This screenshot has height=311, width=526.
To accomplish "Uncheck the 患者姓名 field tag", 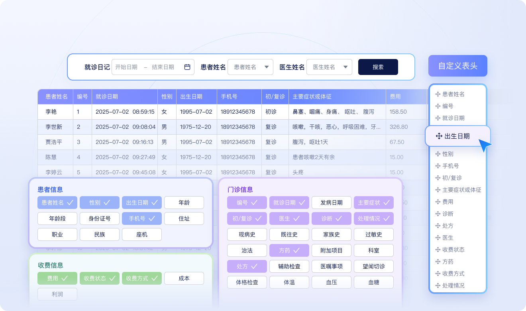I will pos(57,203).
